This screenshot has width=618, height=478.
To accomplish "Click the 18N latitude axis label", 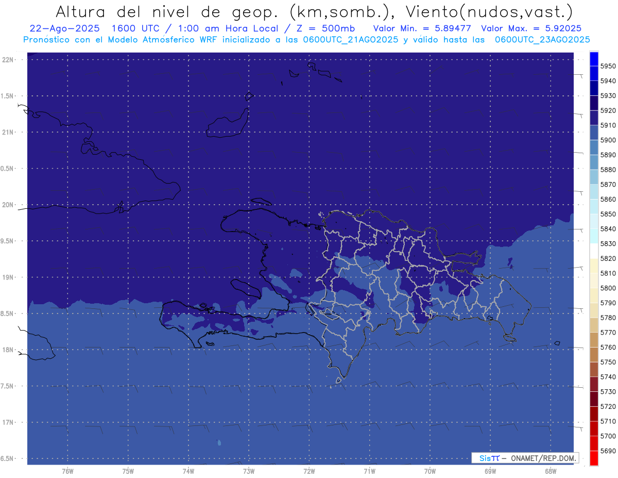I will pyautogui.click(x=8, y=350).
